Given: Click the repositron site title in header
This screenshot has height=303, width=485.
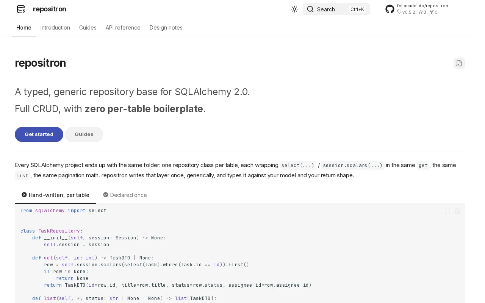Looking at the screenshot, I should [50, 9].
